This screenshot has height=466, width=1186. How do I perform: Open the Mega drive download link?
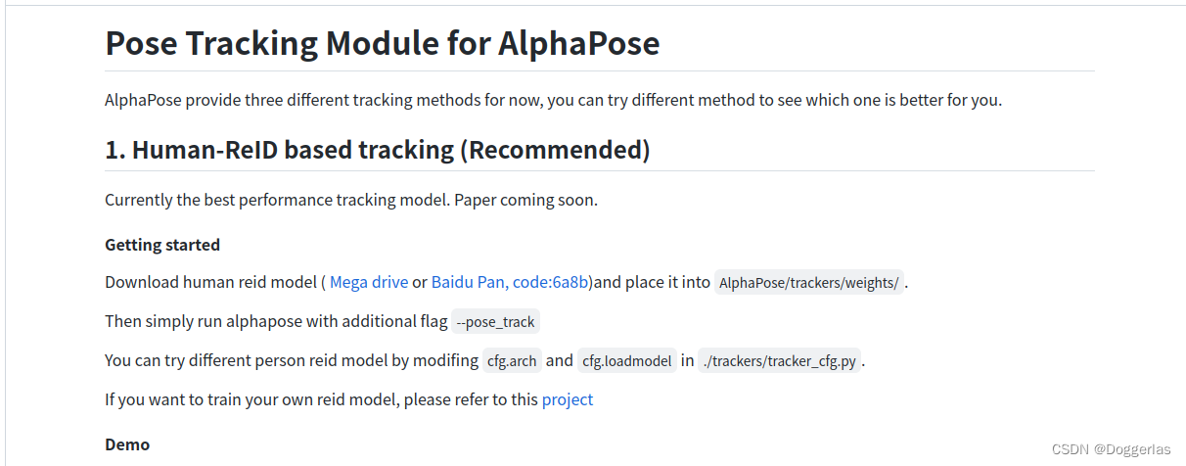(369, 282)
